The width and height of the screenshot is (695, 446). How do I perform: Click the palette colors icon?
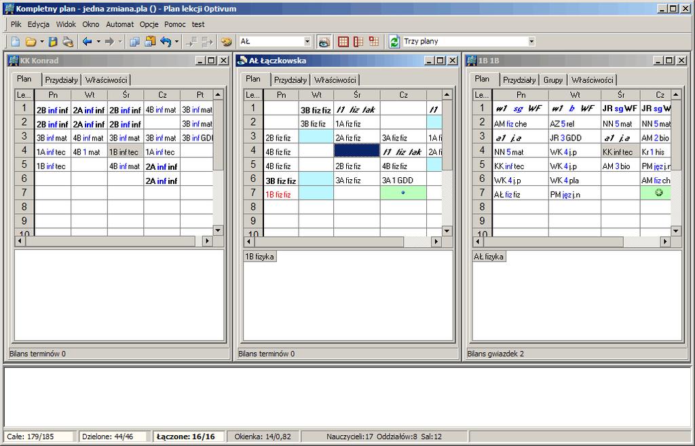[x=226, y=41]
